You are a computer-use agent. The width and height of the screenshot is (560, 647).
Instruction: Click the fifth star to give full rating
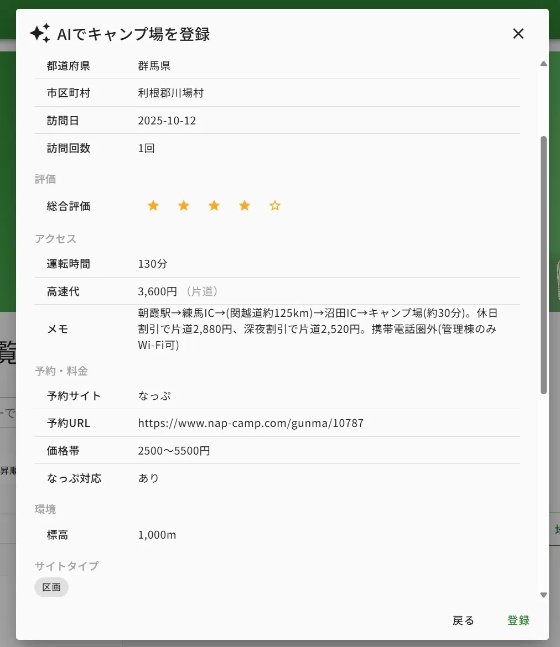pyautogui.click(x=275, y=205)
